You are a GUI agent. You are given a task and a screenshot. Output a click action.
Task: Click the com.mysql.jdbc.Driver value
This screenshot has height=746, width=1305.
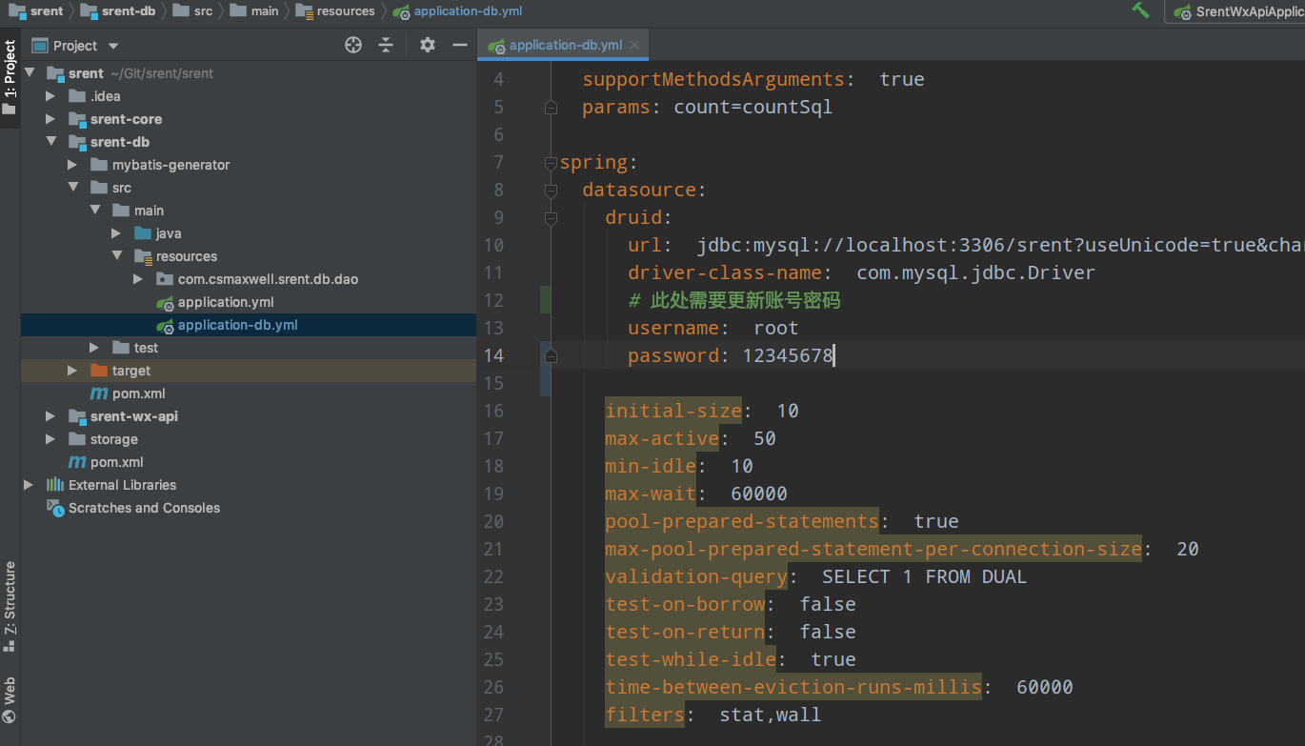(x=976, y=272)
